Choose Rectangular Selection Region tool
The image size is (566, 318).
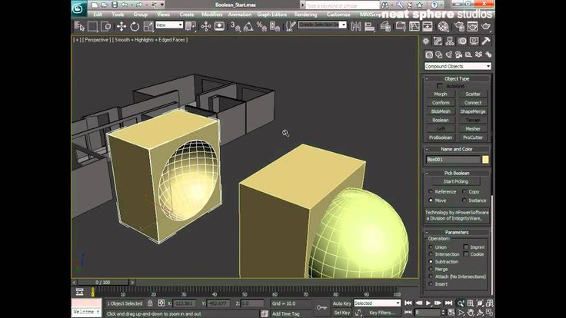point(92,26)
